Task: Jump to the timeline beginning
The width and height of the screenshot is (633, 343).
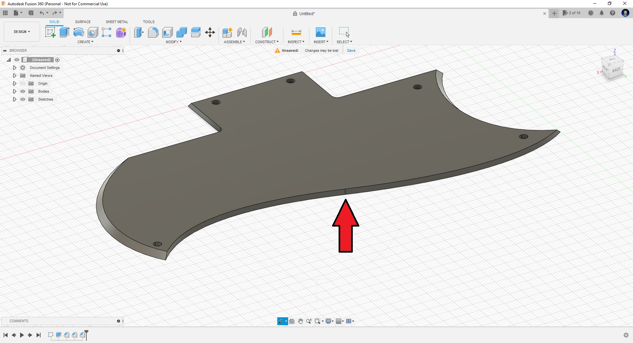Action: [6, 335]
